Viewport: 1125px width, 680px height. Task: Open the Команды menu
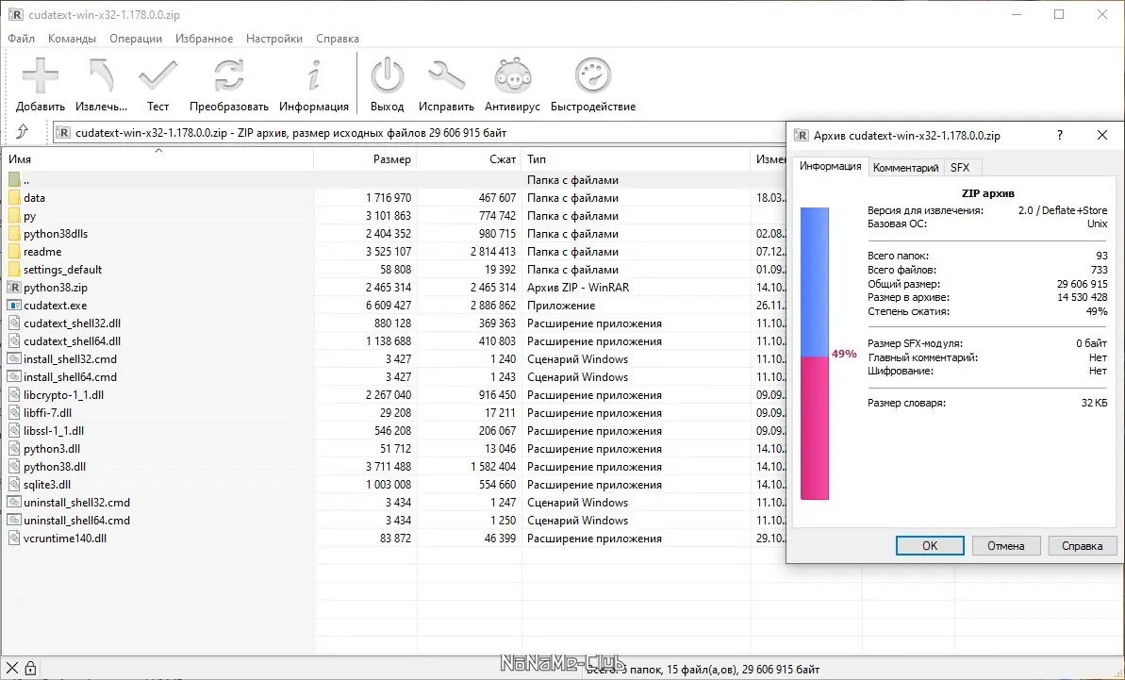click(x=74, y=39)
